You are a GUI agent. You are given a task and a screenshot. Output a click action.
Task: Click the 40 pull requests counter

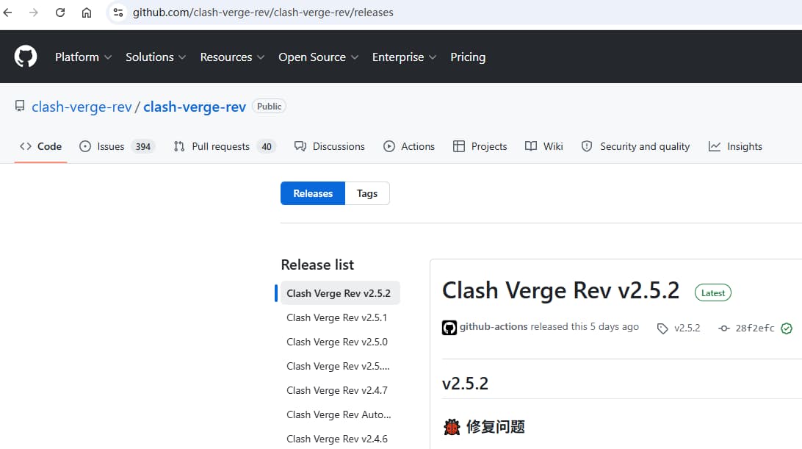tap(267, 147)
